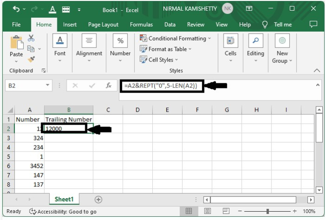Click the Insert Function fx icon
This screenshot has height=220, width=326.
click(x=109, y=86)
